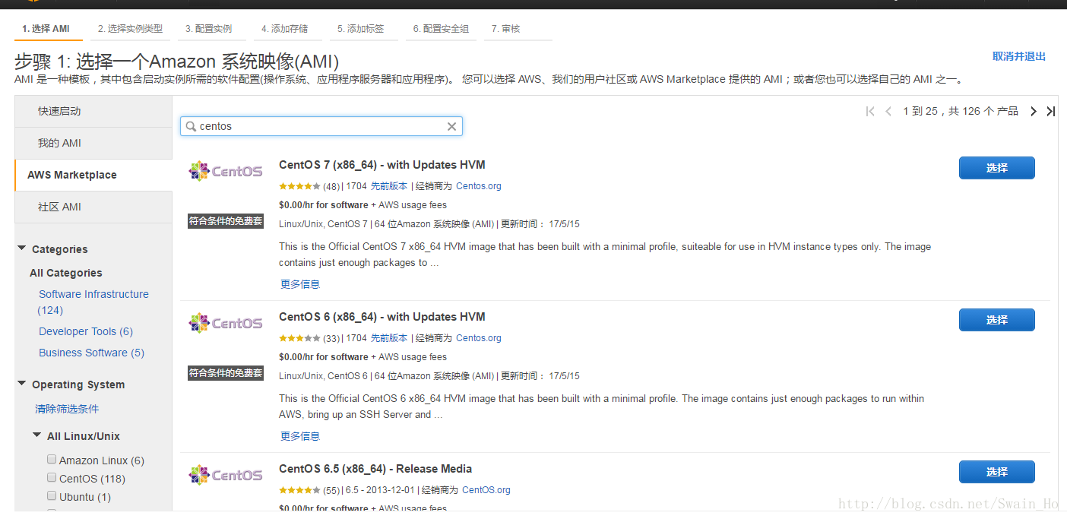Click the 符合条件的免费套餐 badge under CentOS 6
The height and width of the screenshot is (519, 1067).
coord(226,373)
